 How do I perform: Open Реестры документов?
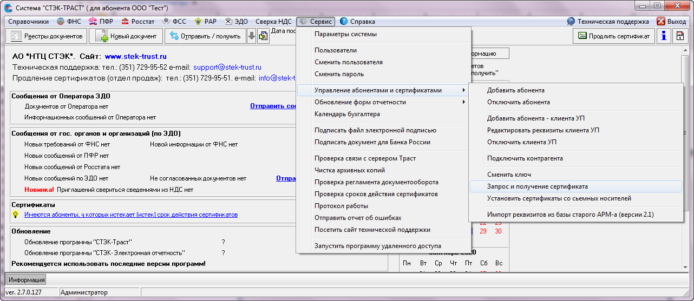(47, 36)
